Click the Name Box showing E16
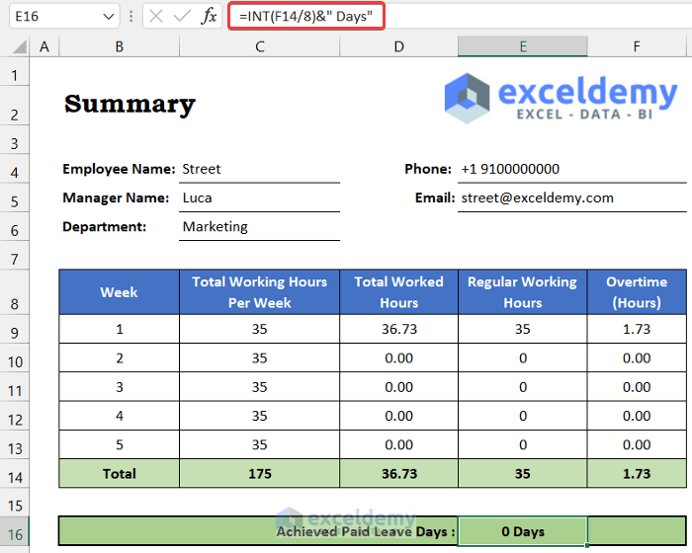 click(x=64, y=17)
